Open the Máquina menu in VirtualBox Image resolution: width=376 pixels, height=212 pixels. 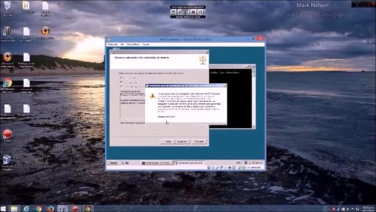112,45
